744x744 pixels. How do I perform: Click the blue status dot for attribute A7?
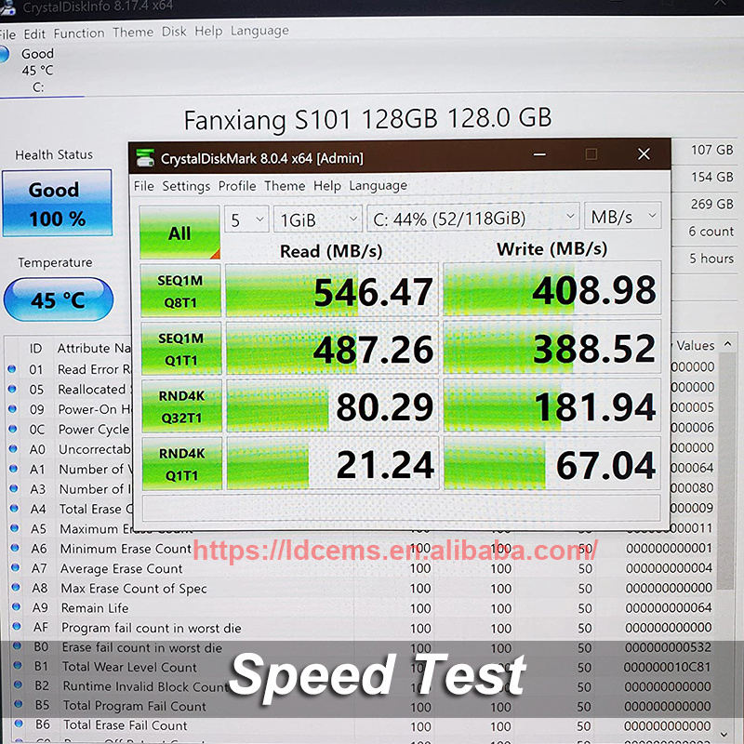click(x=15, y=567)
